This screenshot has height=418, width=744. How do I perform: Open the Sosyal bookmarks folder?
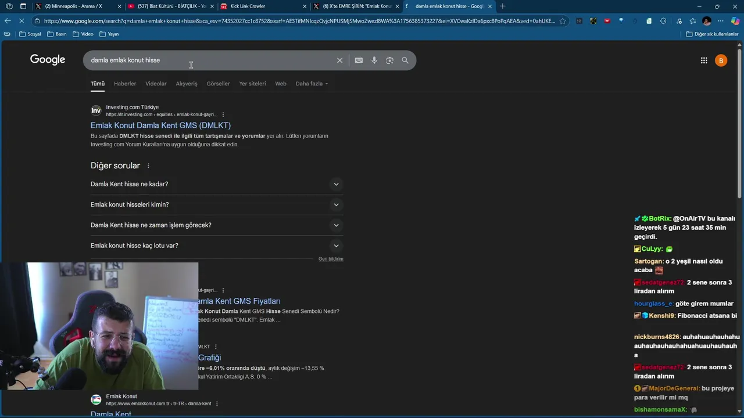pyautogui.click(x=30, y=34)
